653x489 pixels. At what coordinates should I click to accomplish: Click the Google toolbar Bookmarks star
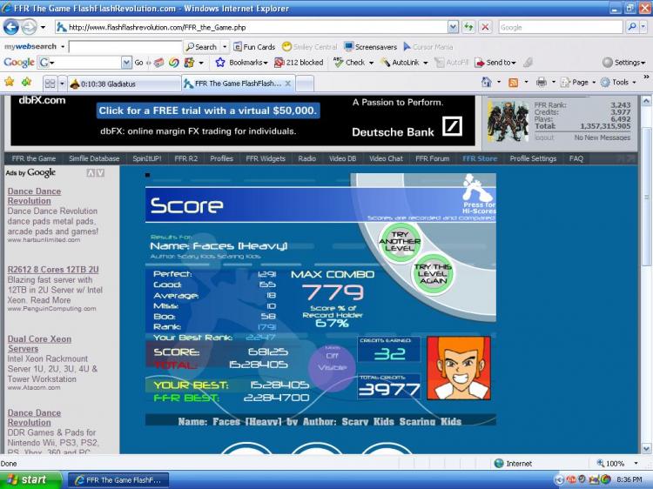point(220,63)
